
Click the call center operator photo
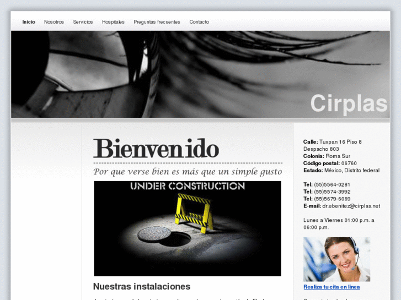[x=336, y=259]
